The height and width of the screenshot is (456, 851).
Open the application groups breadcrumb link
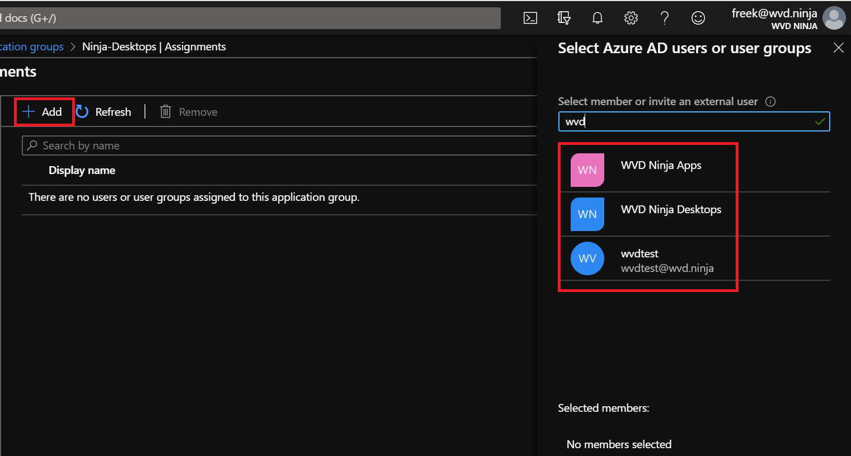(x=31, y=46)
